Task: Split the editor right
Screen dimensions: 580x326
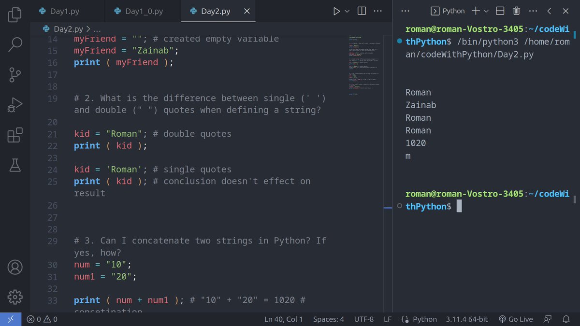Action: (x=362, y=11)
